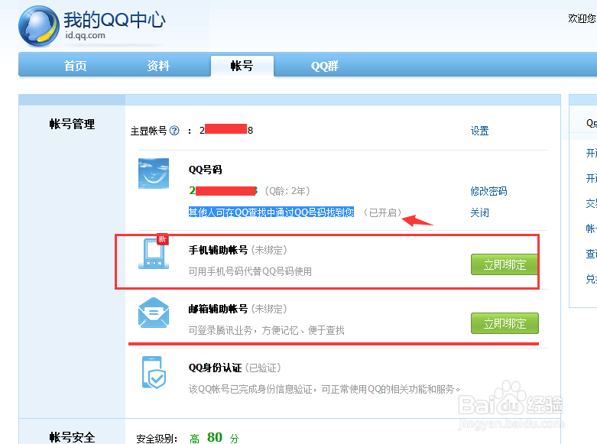Click the QQ身份认证 heading
Viewport: 597px width, 444px height.
[x=215, y=368]
